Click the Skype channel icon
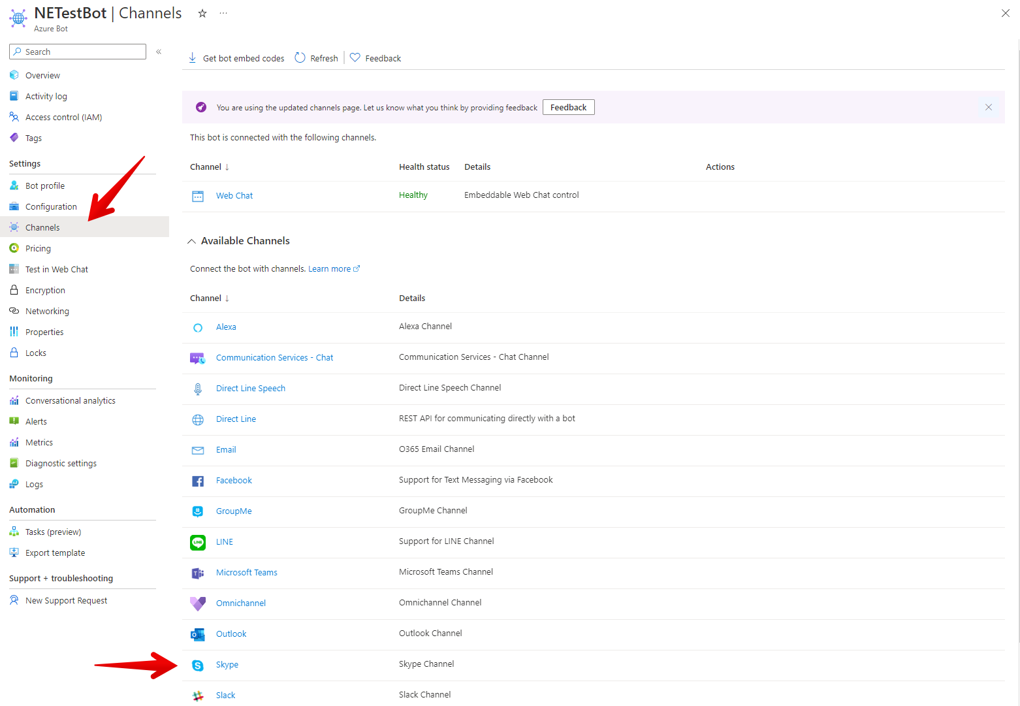The height and width of the screenshot is (706, 1020). tap(198, 665)
